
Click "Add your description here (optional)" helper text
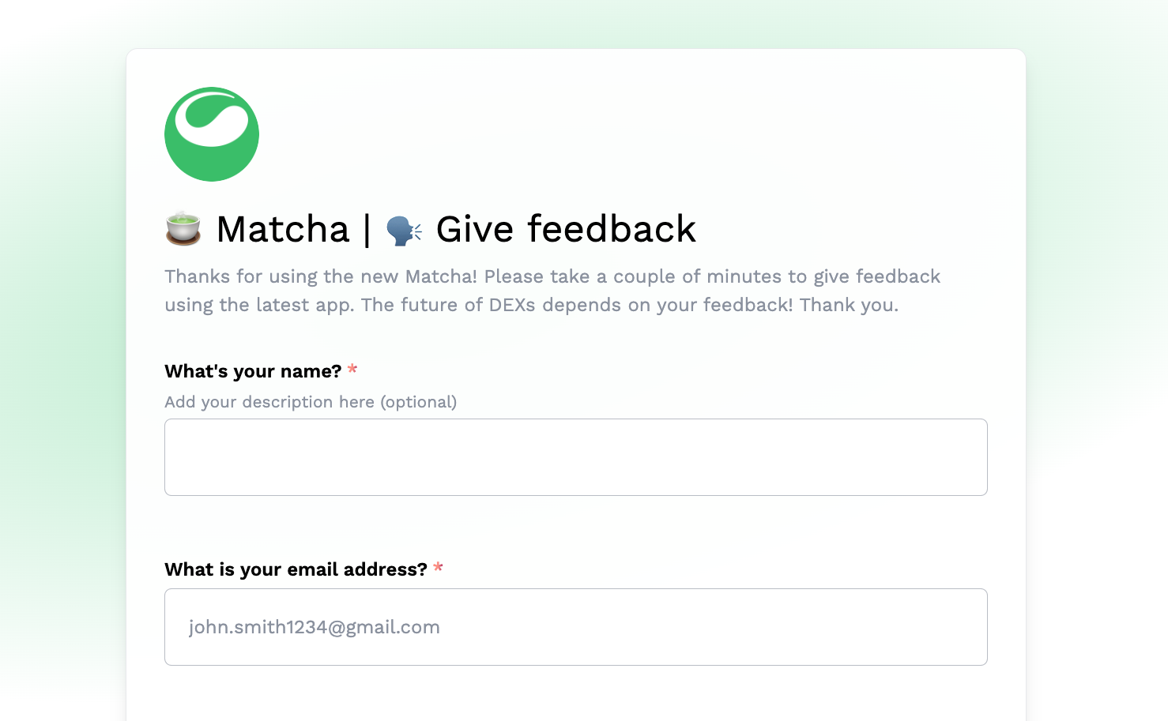(x=310, y=402)
